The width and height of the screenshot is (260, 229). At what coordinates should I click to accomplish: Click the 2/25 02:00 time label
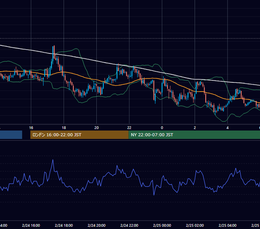coord(195,225)
